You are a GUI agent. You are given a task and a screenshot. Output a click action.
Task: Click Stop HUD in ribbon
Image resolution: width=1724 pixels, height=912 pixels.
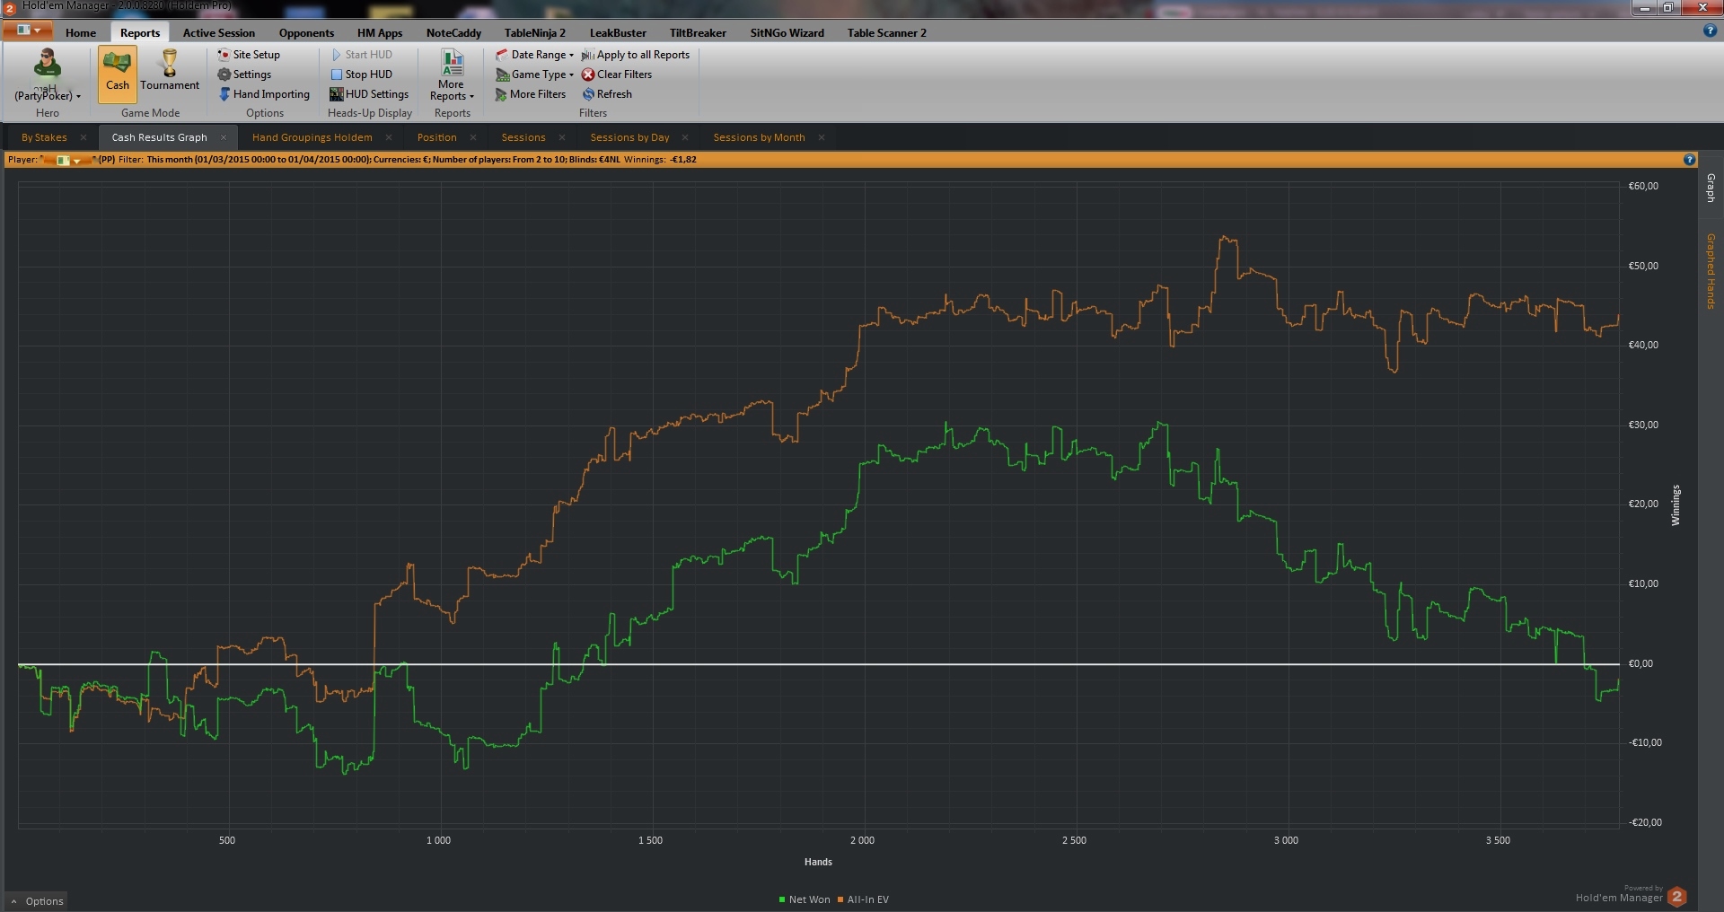(362, 75)
